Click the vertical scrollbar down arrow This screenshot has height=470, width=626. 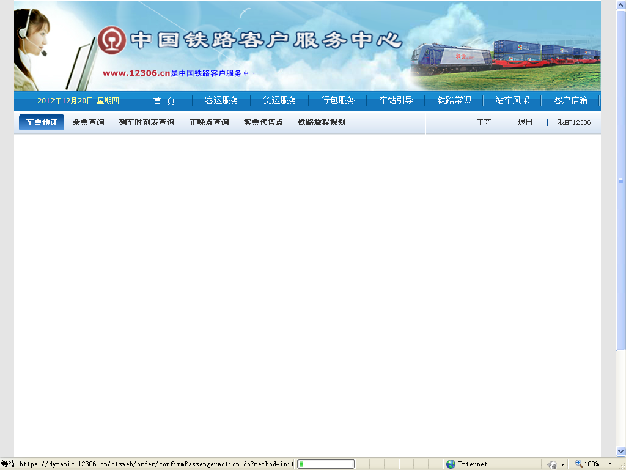tap(621, 451)
